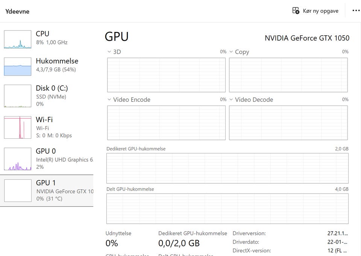Viewport: 361px width, 256px height.
Task: Click the GPU 0 Intel graph thumbnail
Action: pos(18,159)
